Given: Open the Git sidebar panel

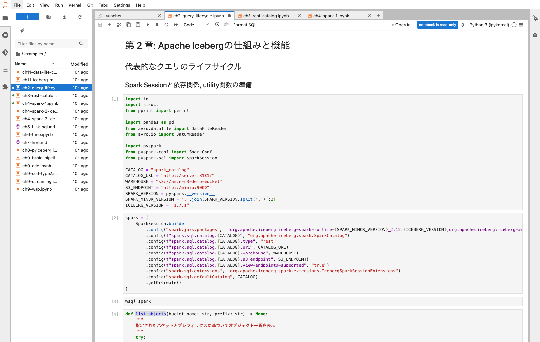Looking at the screenshot, I should coord(5,52).
